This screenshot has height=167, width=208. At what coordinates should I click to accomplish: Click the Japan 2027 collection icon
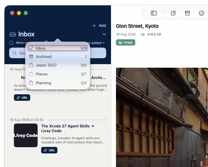point(31,65)
